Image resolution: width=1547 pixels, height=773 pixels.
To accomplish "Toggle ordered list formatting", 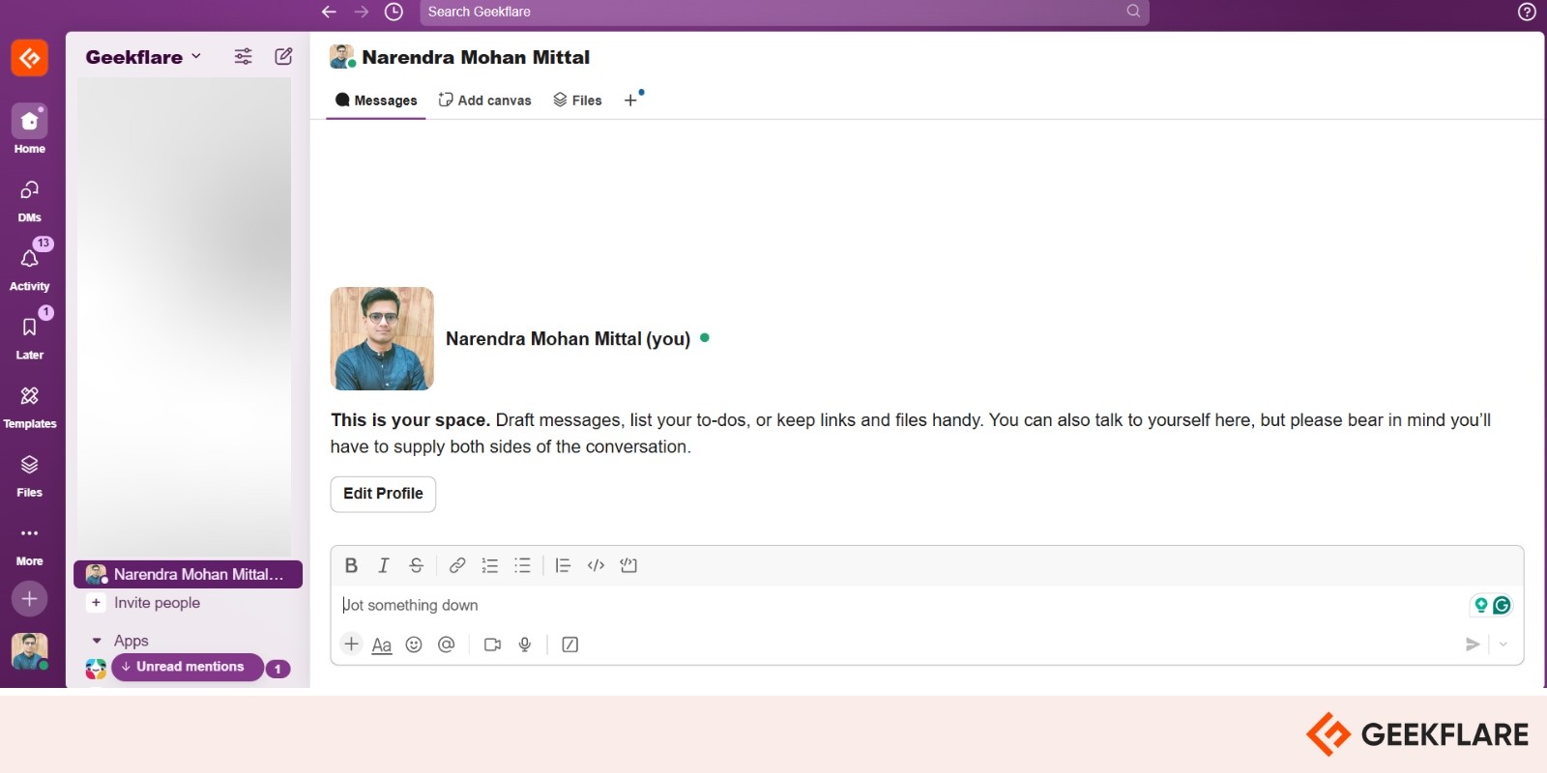I will point(490,565).
